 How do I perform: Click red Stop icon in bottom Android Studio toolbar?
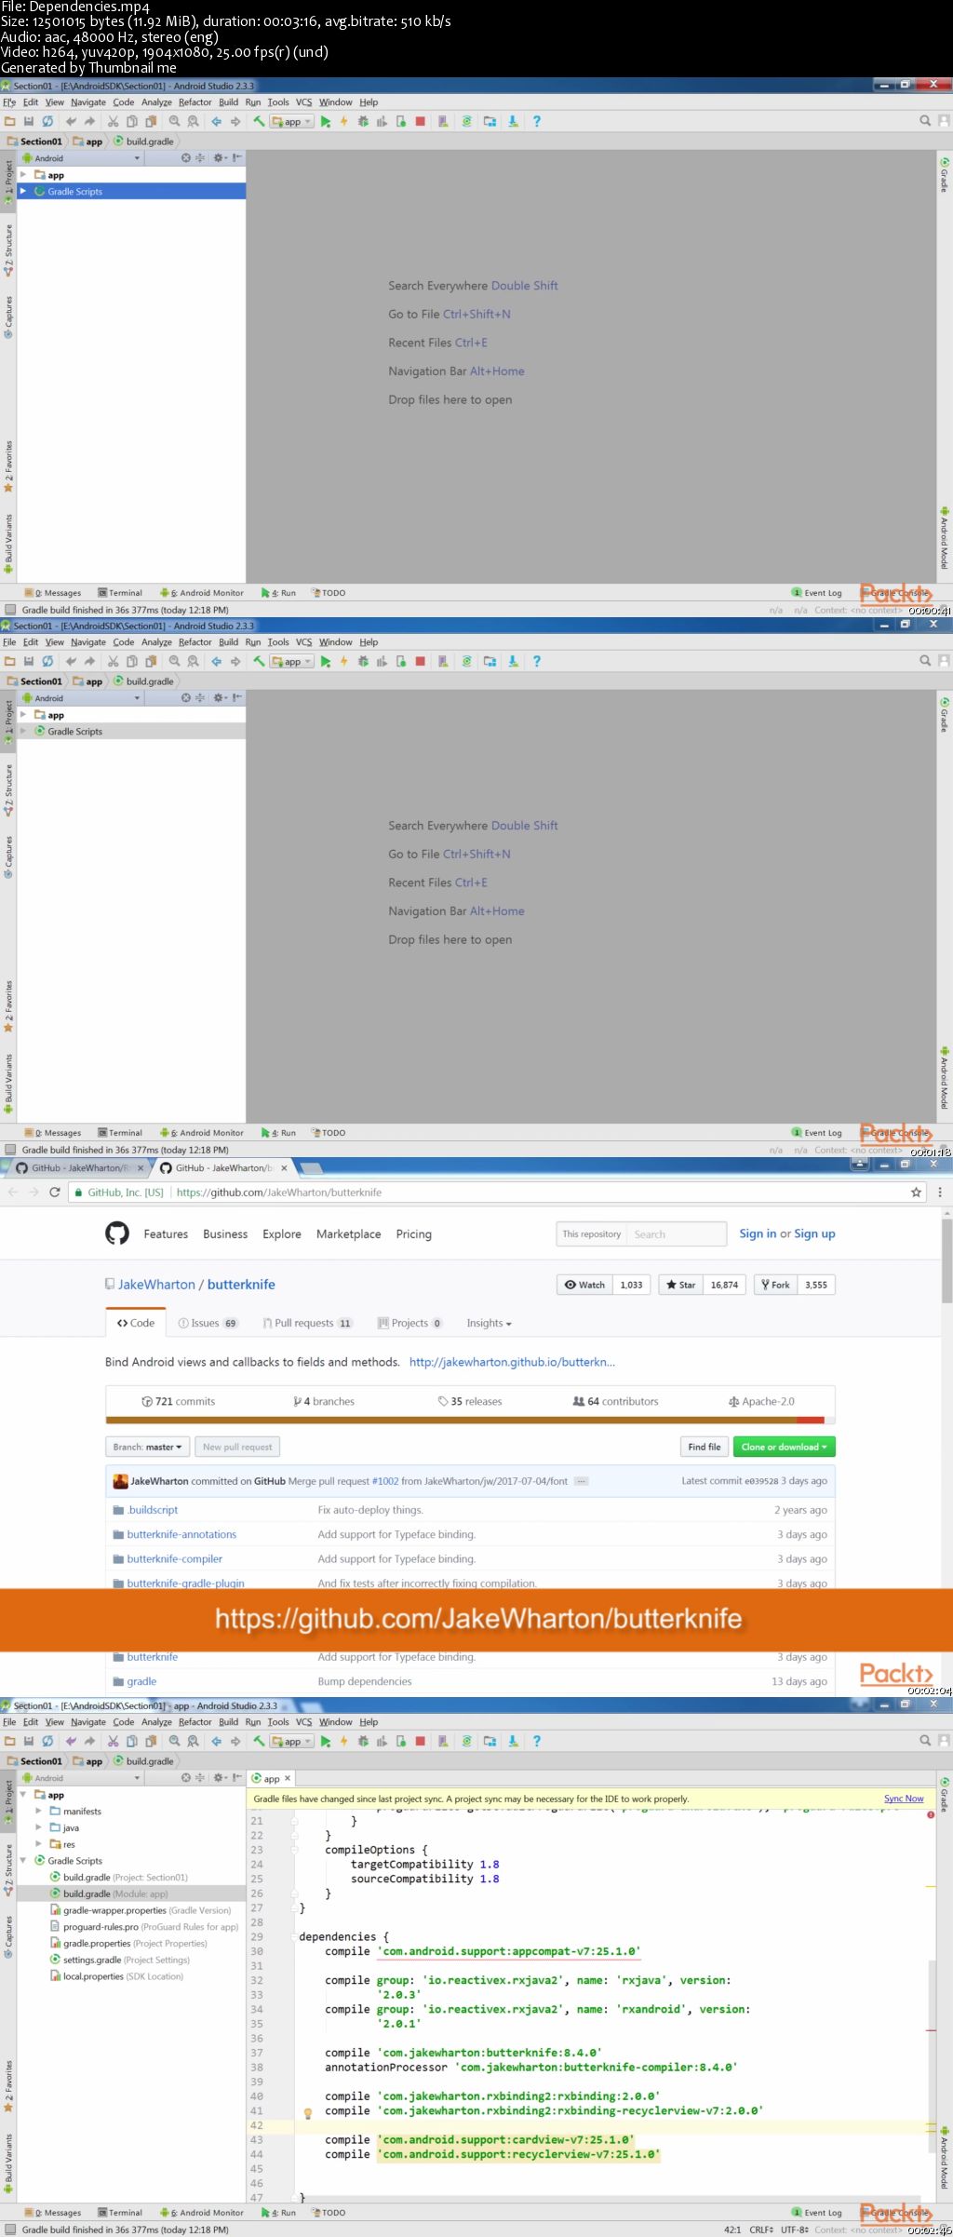click(x=420, y=1741)
